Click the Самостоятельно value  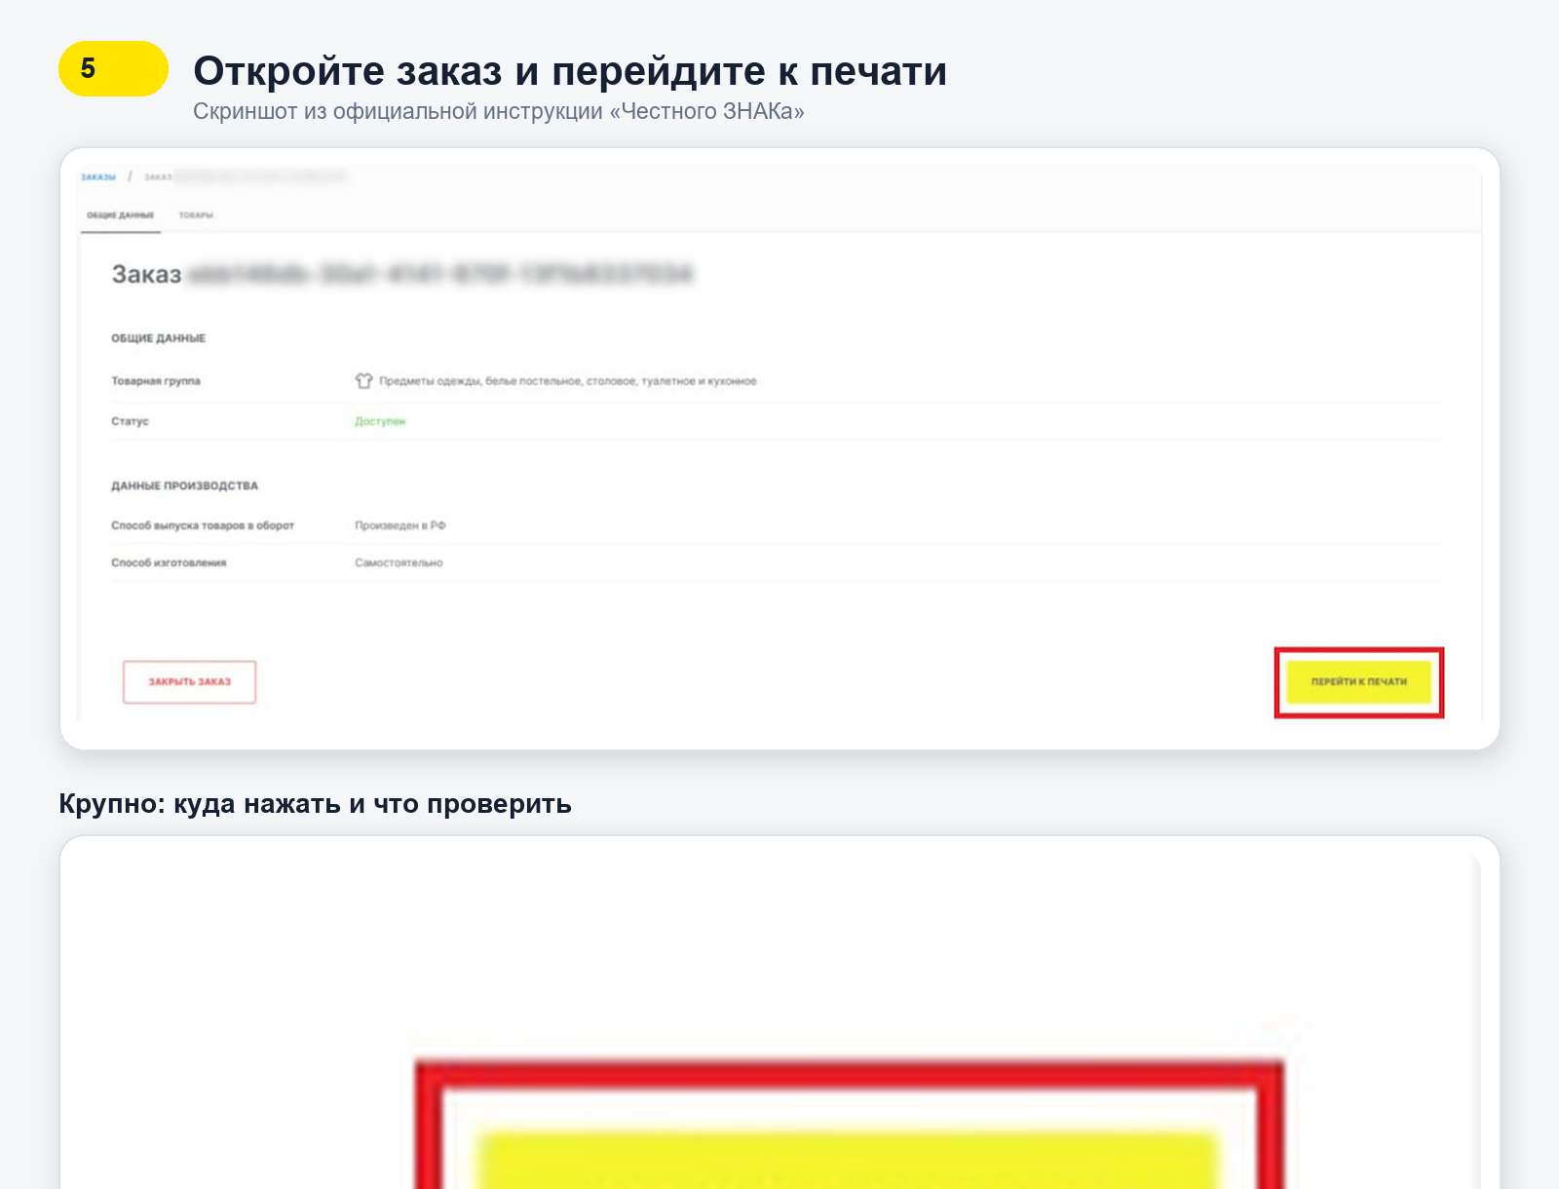tap(399, 563)
